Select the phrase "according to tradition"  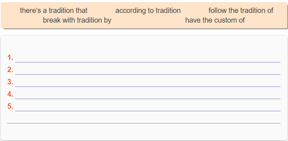tap(148, 11)
